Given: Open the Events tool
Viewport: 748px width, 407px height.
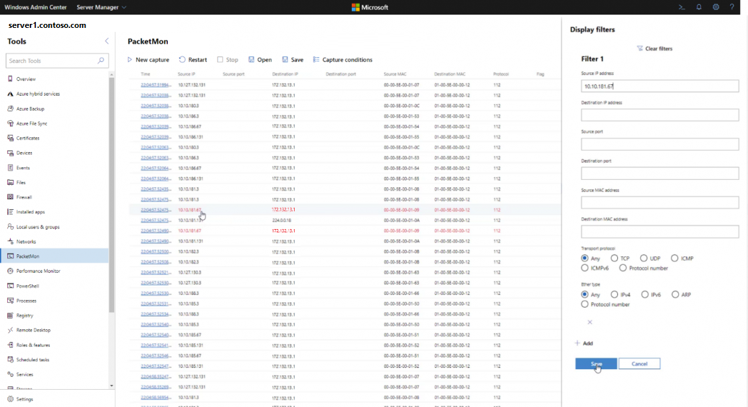Looking at the screenshot, I should tap(23, 168).
